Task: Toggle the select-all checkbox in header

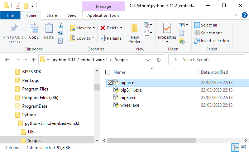Action: point(108,72)
